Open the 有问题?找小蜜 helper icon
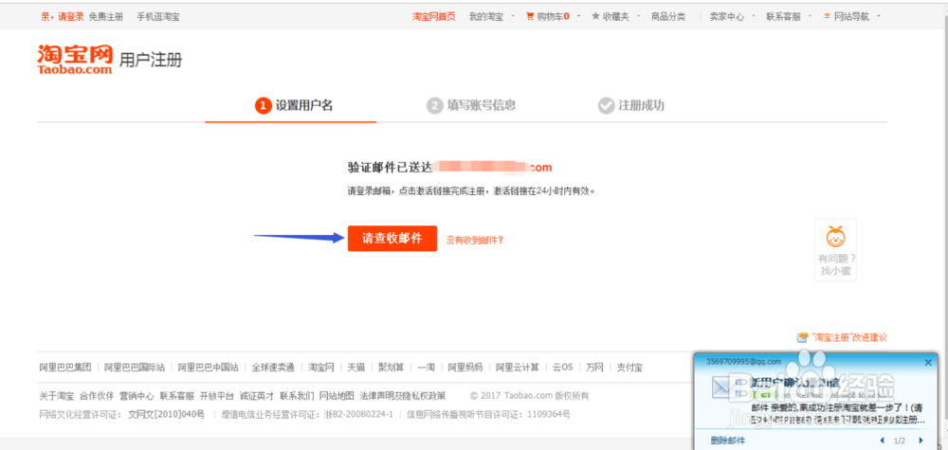 (835, 237)
